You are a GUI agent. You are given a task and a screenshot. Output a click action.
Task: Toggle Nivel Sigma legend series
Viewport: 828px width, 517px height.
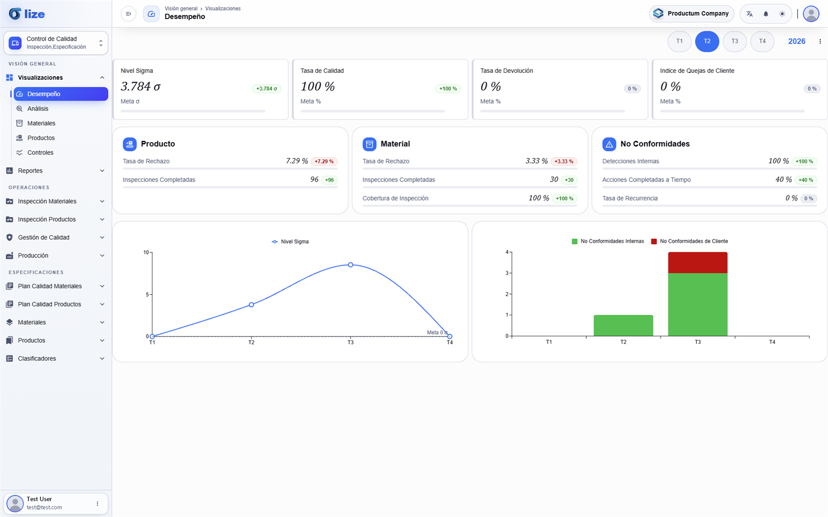(x=290, y=241)
